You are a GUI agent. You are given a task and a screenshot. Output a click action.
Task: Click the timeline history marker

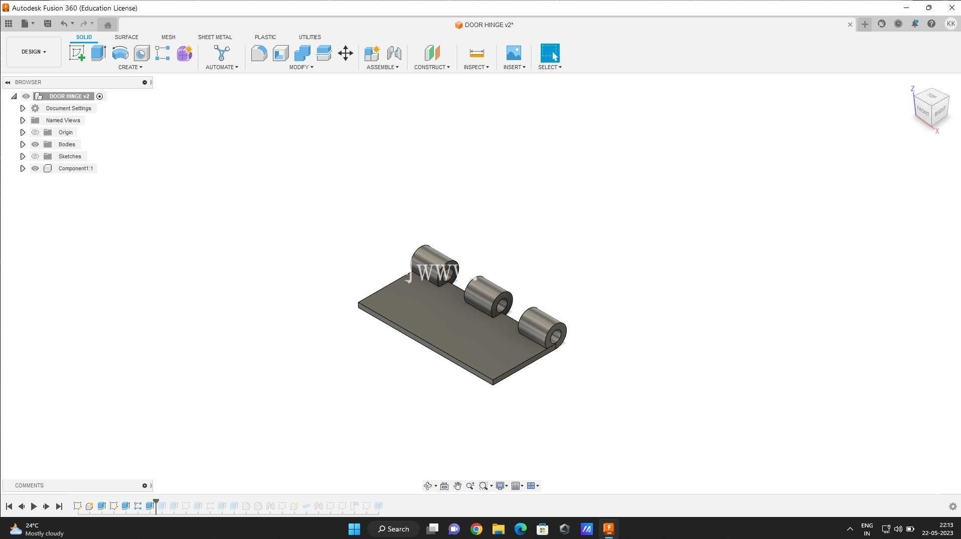156,505
